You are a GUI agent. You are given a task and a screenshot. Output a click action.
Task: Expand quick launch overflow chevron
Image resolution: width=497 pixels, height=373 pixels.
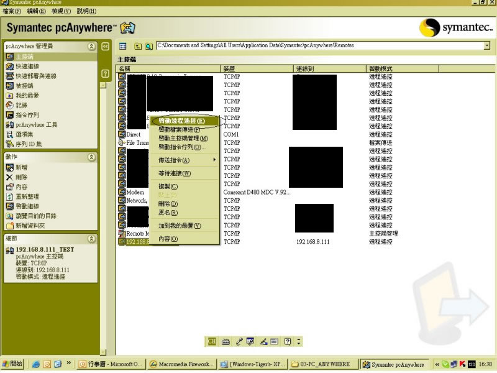[x=69, y=362]
